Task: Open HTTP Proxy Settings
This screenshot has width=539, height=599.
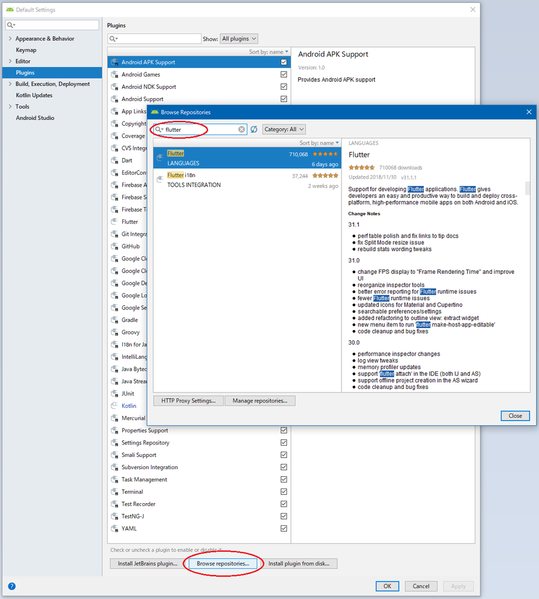Action: (188, 401)
